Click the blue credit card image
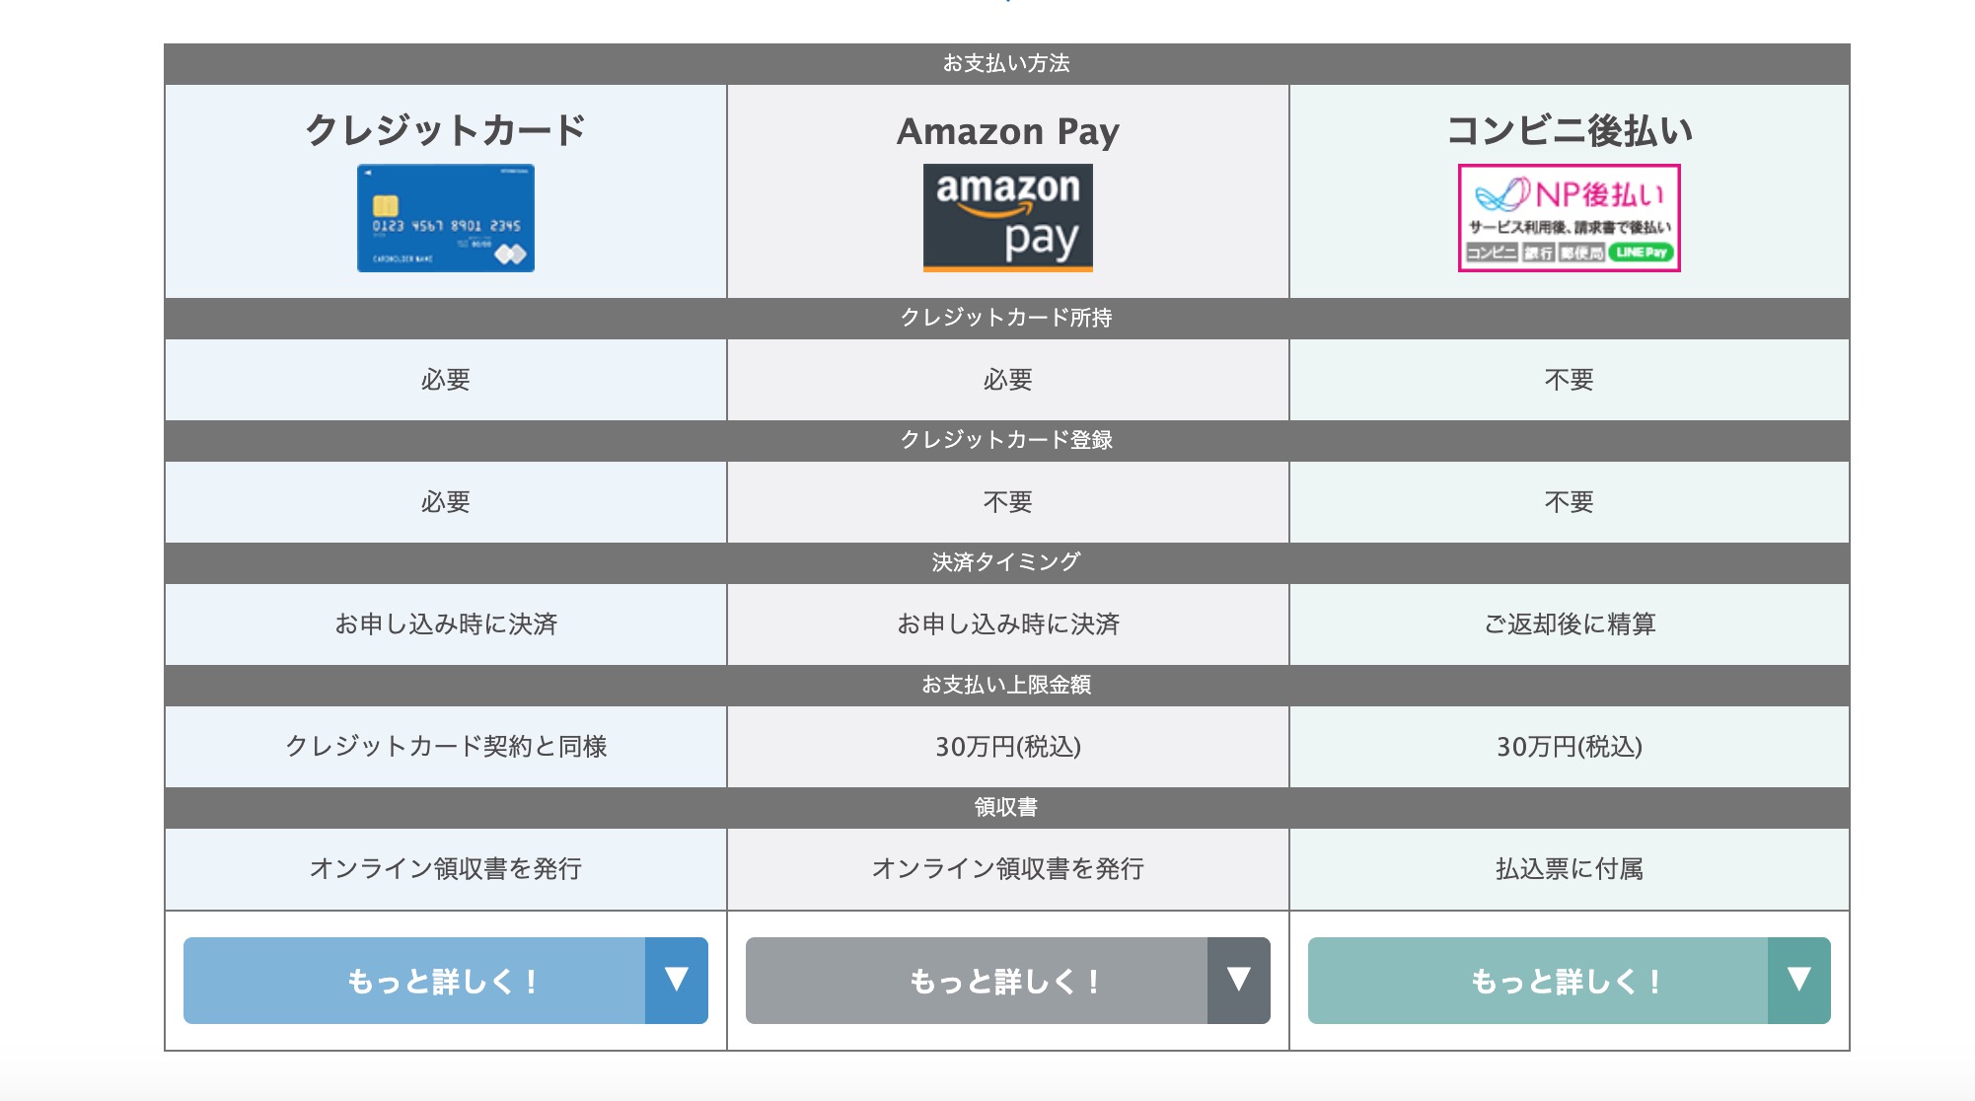The image size is (1975, 1101). click(445, 218)
